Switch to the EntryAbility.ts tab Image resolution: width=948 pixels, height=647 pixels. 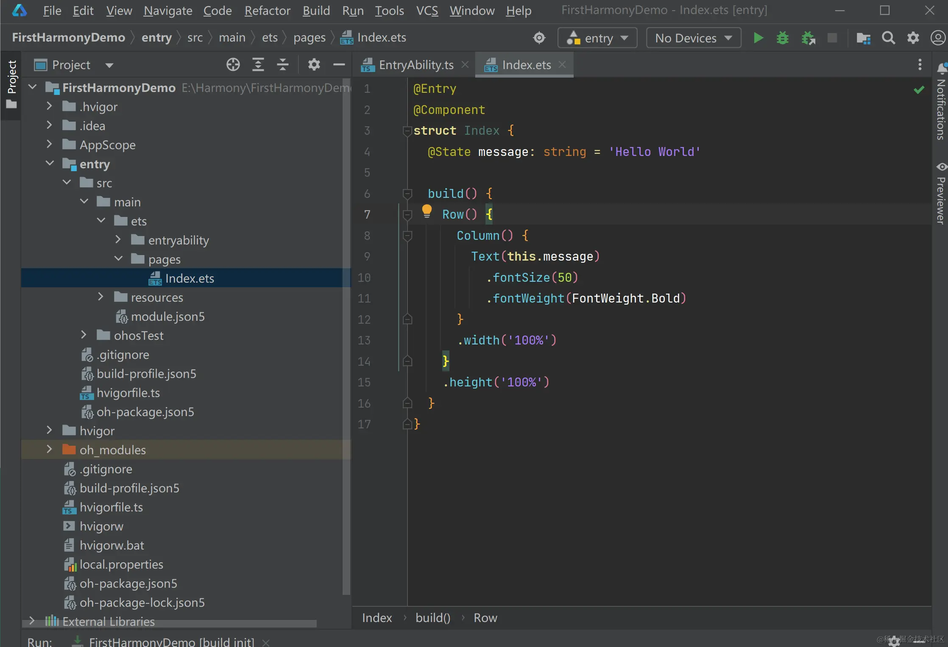[x=415, y=65]
